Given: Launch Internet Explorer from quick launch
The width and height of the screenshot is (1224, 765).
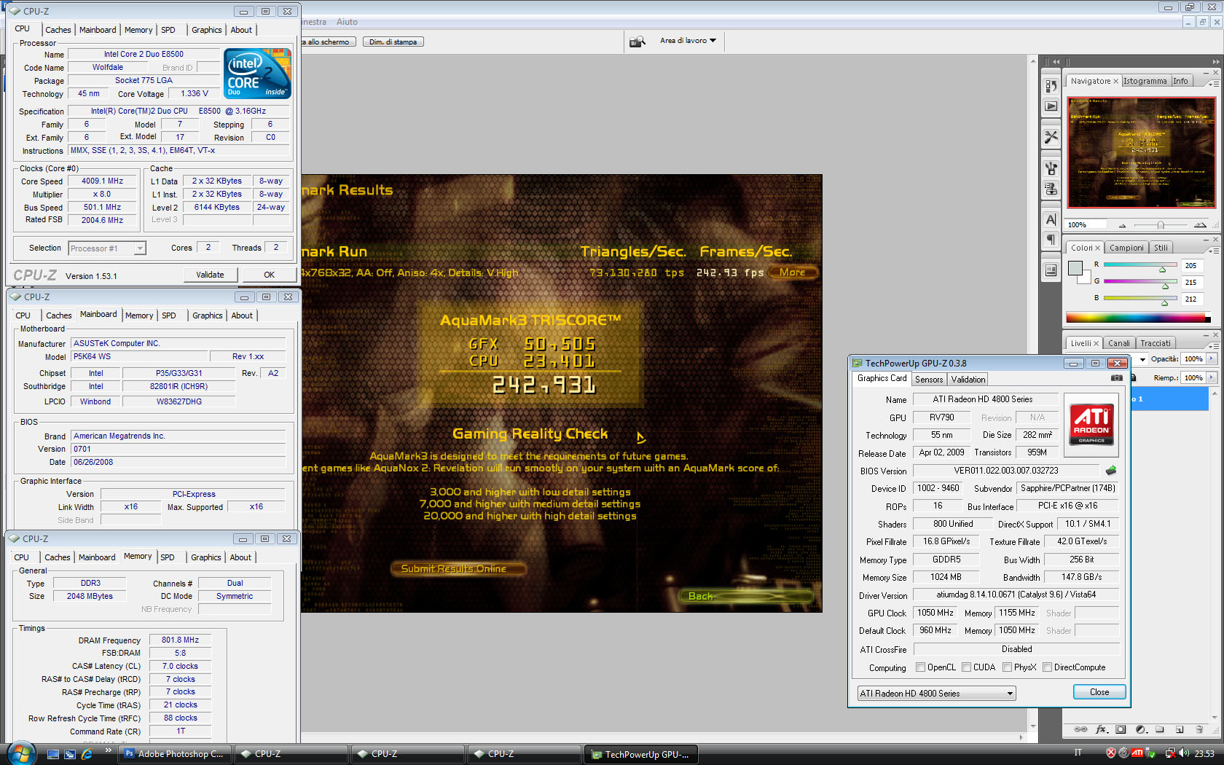Looking at the screenshot, I should pyautogui.click(x=87, y=754).
